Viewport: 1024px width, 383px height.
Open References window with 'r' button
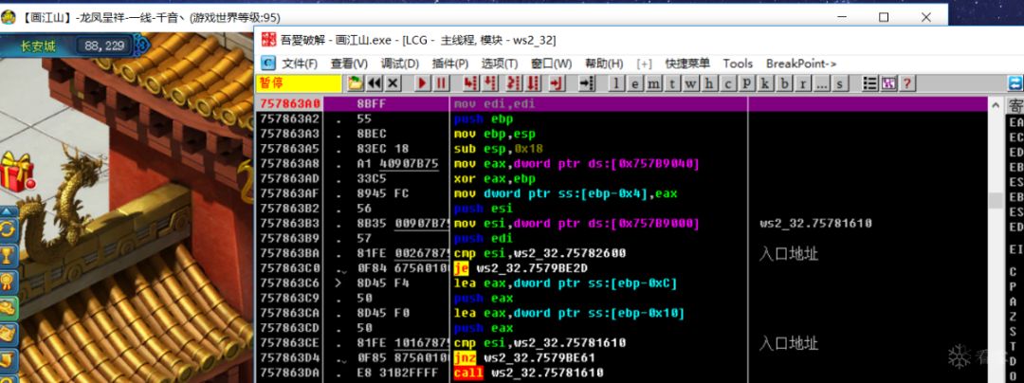click(803, 83)
